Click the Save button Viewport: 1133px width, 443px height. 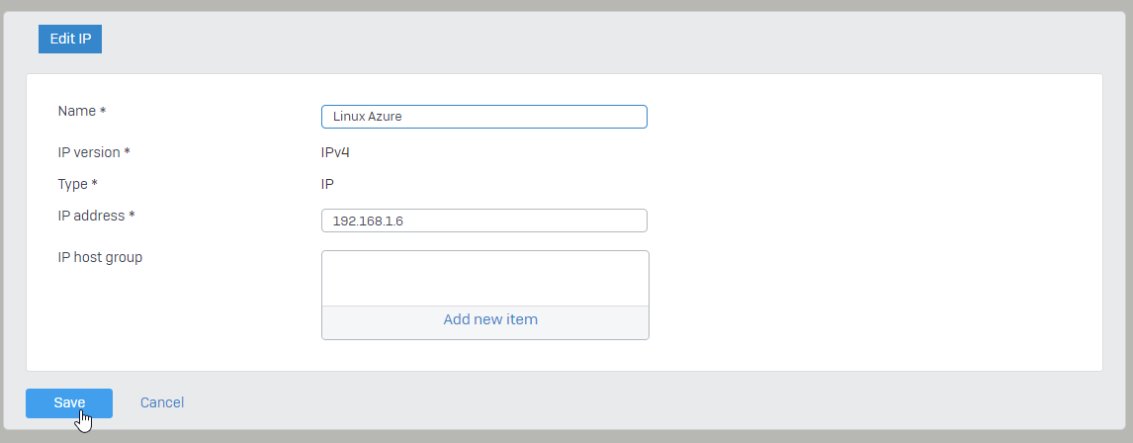pos(69,403)
